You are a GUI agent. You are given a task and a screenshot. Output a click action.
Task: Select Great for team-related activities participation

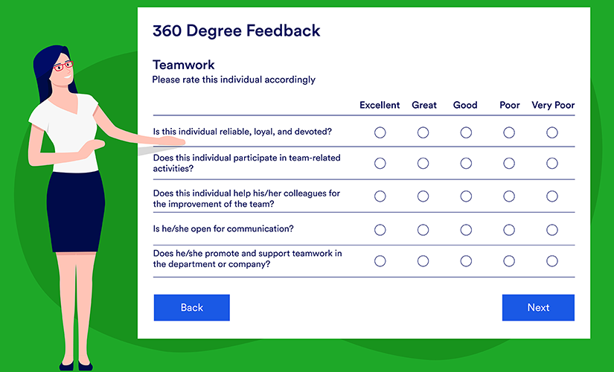(423, 164)
